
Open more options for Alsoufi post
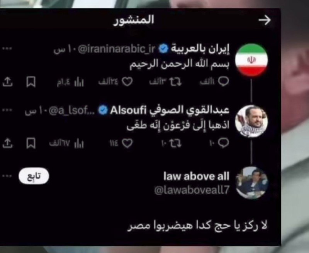[x=7, y=110]
